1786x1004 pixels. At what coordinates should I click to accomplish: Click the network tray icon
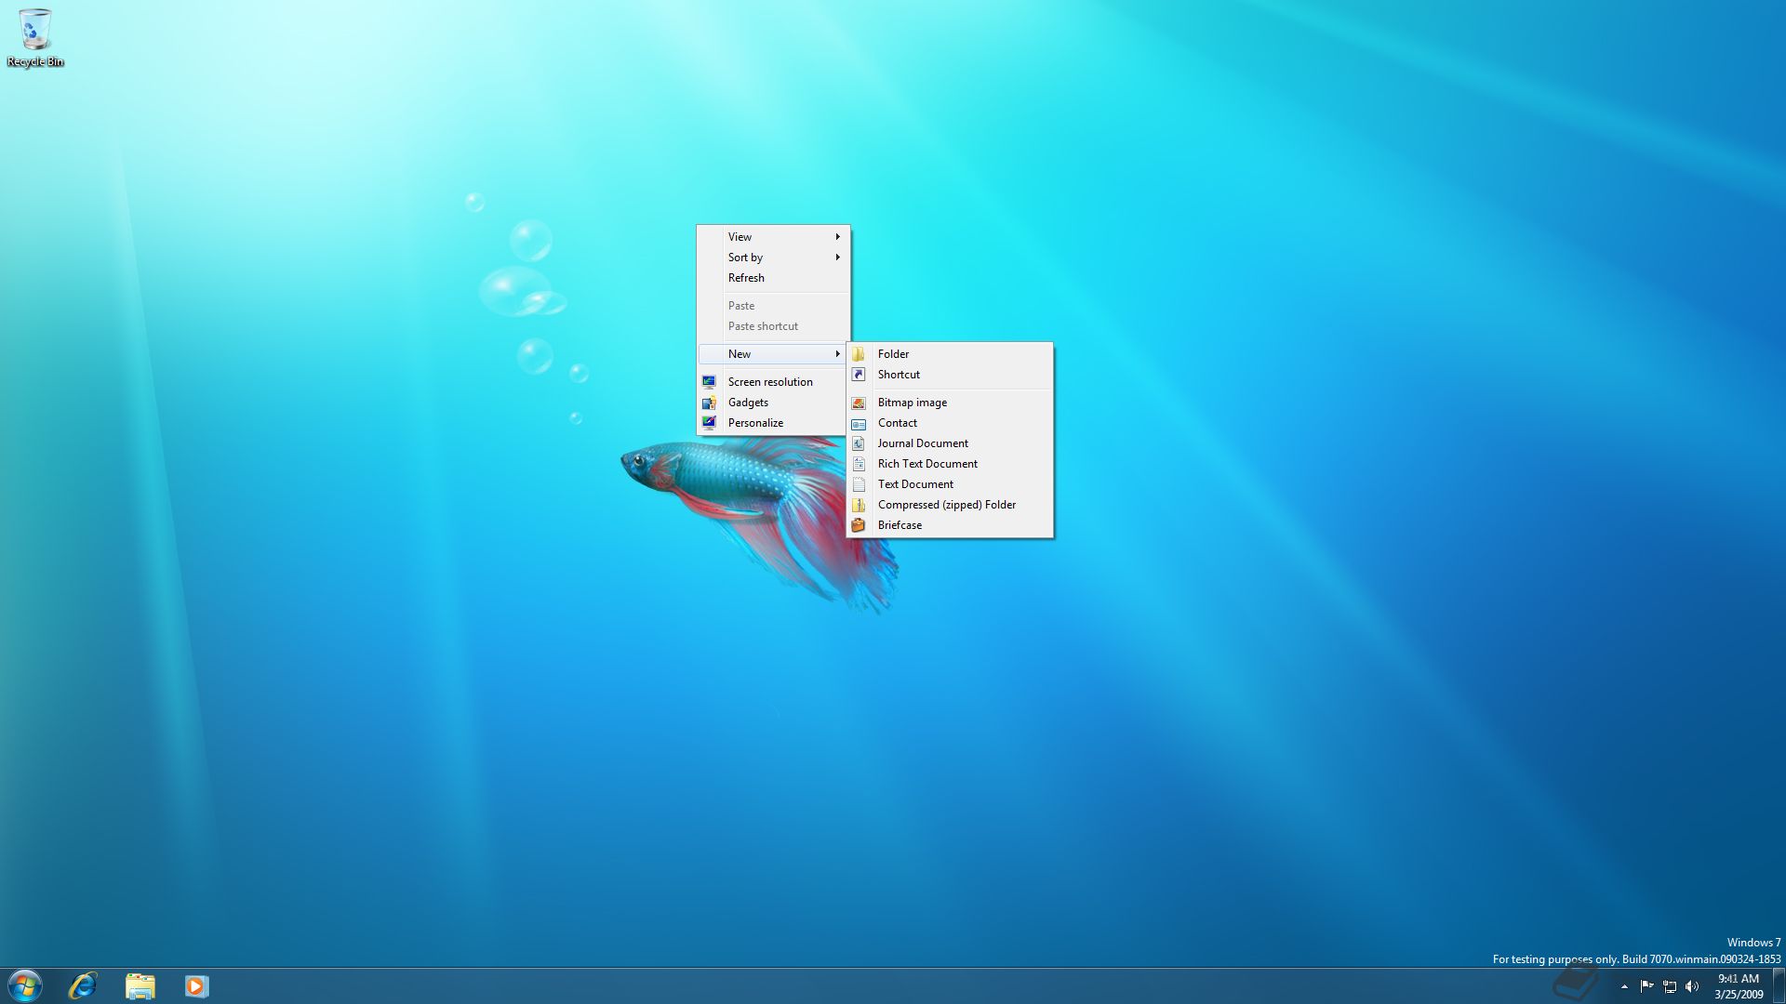tap(1670, 986)
